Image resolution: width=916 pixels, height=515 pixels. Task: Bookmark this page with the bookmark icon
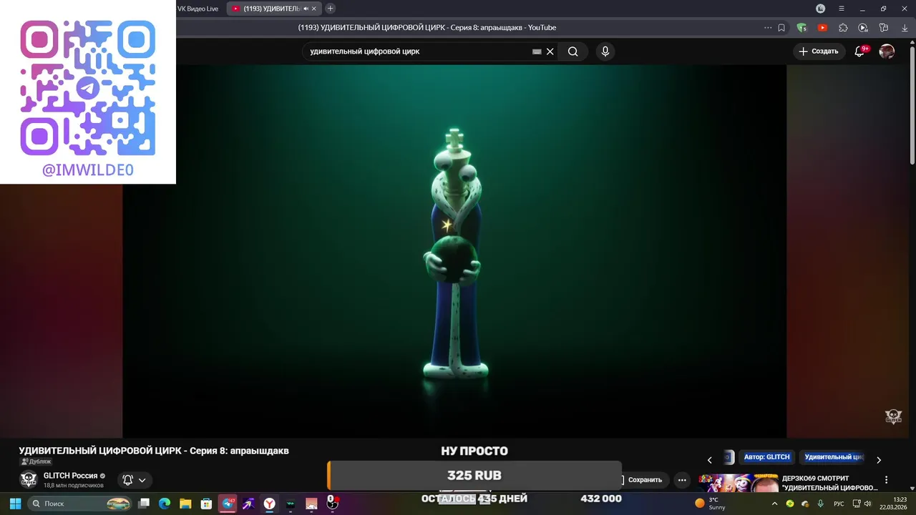pyautogui.click(x=781, y=28)
